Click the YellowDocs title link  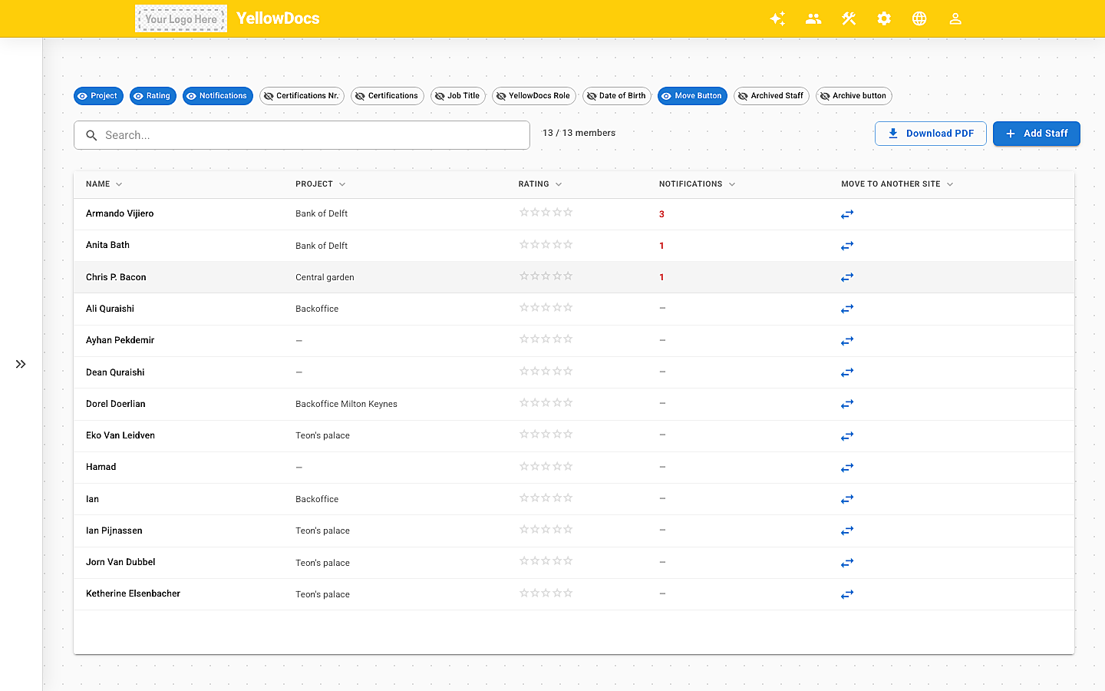click(x=278, y=18)
